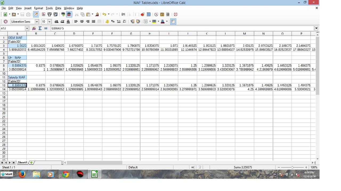The image size is (341, 191).
Task: Click the Clone Formatting paintbrush icon
Action: (97, 14)
